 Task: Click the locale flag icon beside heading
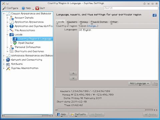pyautogui.click(x=154, y=15)
